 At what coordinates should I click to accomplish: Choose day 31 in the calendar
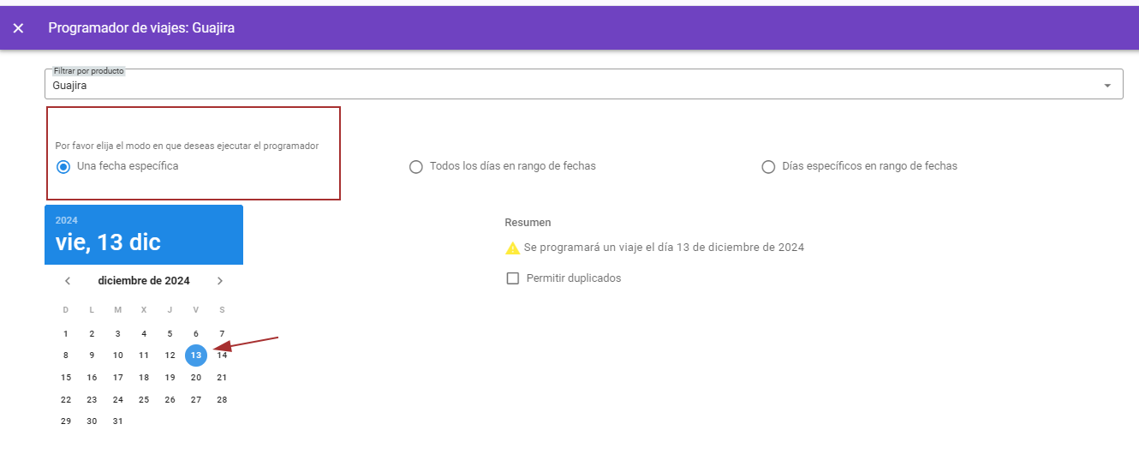pyautogui.click(x=118, y=421)
